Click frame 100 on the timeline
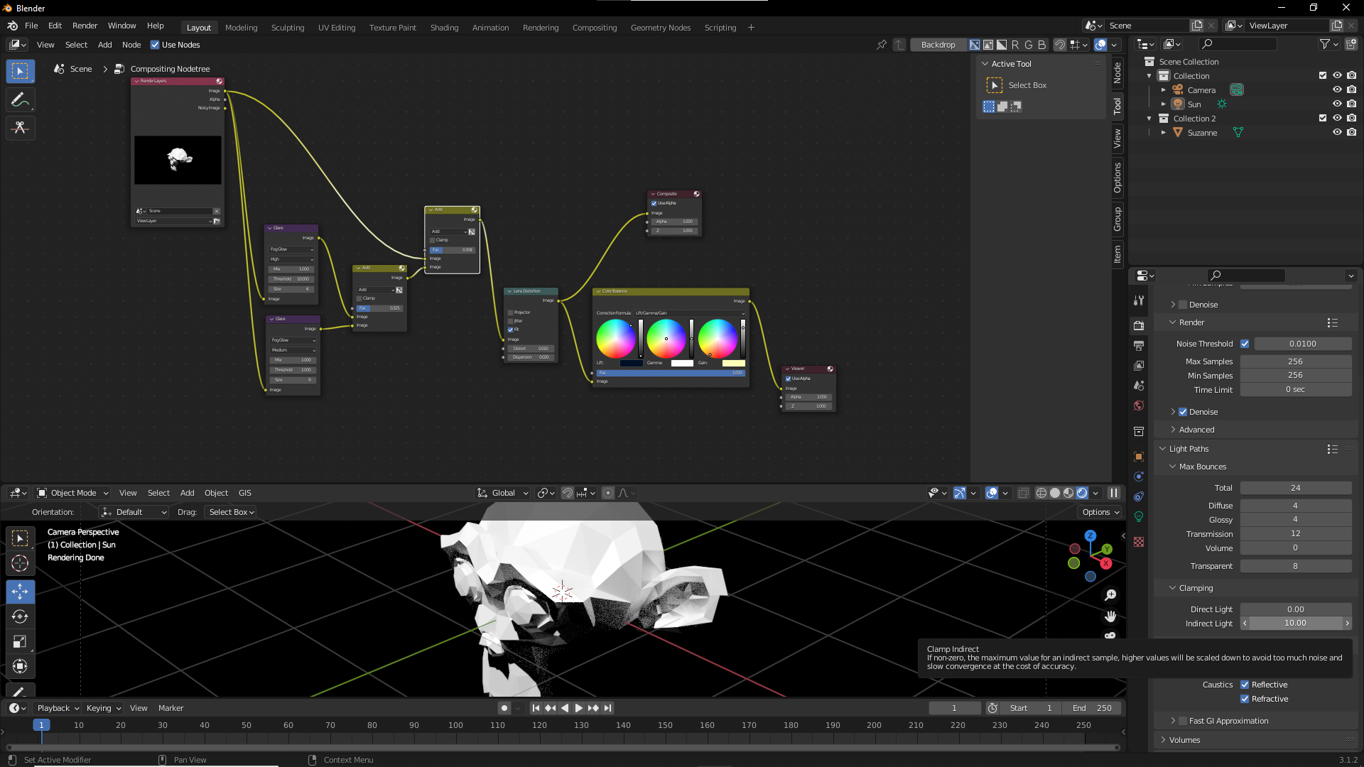This screenshot has height=767, width=1364. [455, 726]
